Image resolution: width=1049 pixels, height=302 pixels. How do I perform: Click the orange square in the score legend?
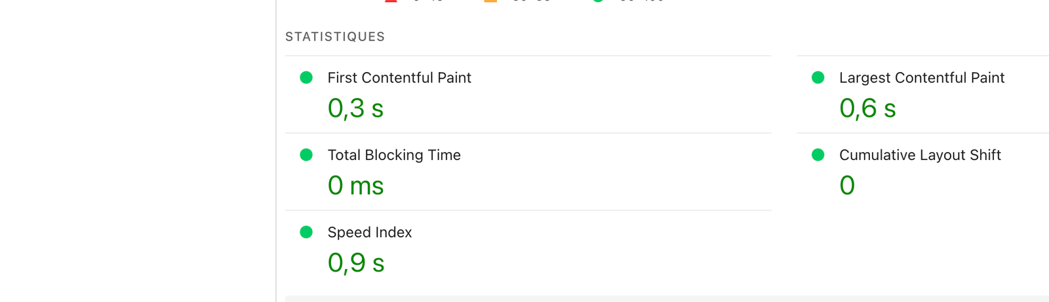tap(490, 1)
